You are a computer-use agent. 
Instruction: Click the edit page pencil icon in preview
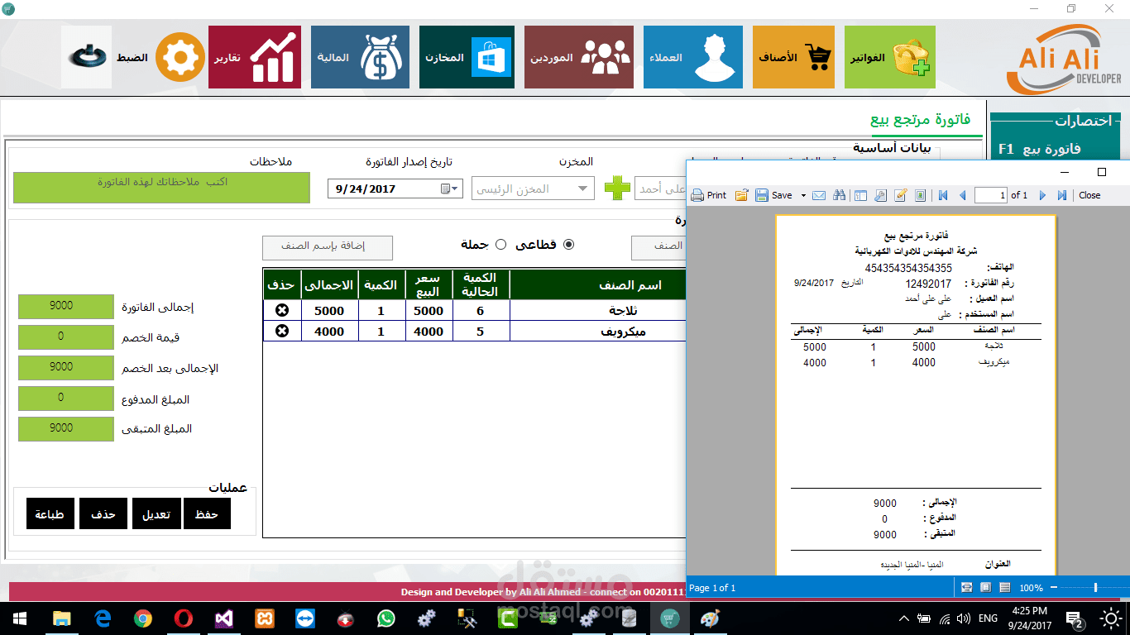(900, 195)
